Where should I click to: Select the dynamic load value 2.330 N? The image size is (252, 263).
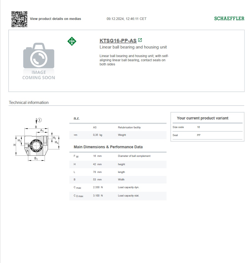point(98,187)
